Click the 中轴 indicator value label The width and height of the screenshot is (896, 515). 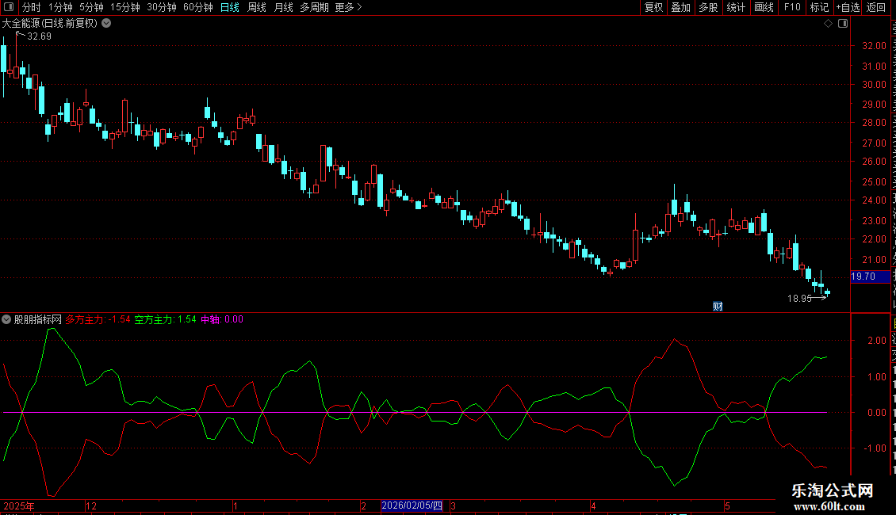click(222, 320)
